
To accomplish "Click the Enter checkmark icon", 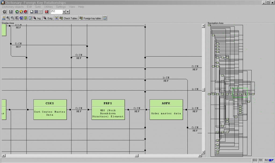I will point(4,12).
